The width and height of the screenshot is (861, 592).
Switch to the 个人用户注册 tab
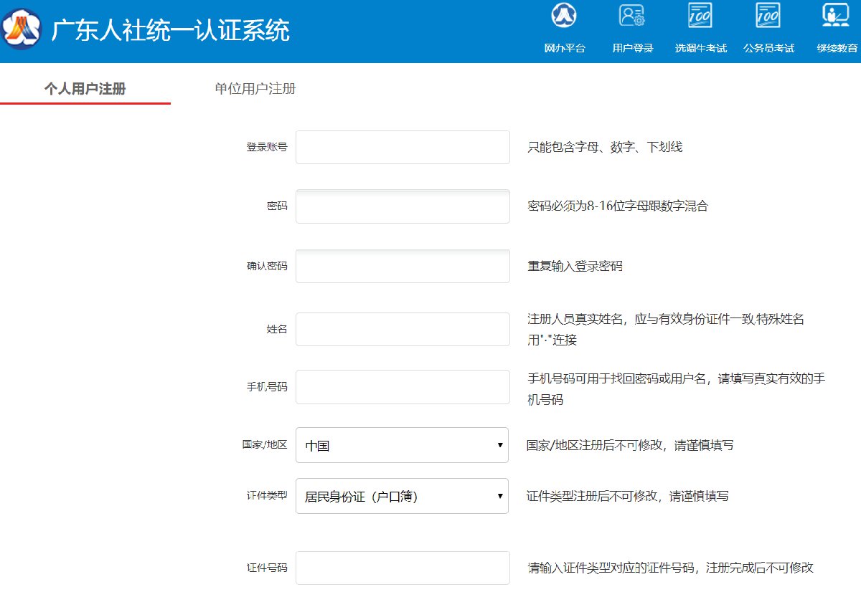pos(85,89)
